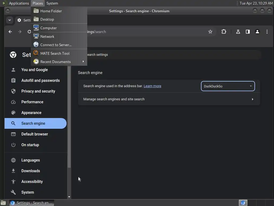
Task: Click the speedometer icon beside Performance
Action: [x=13, y=102]
